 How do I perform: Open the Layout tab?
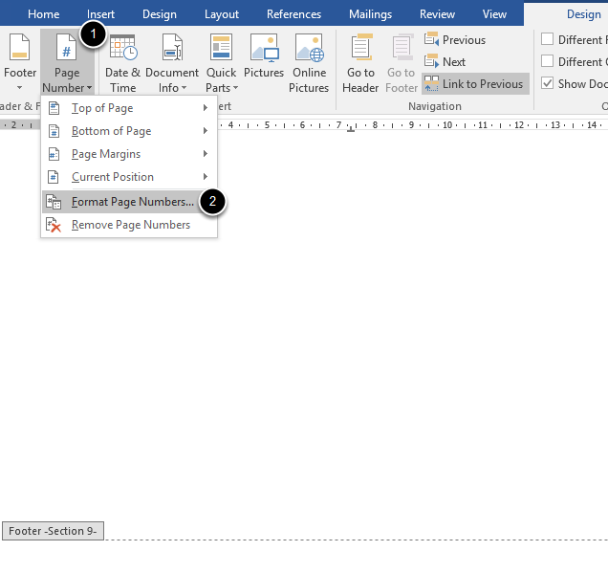[222, 14]
